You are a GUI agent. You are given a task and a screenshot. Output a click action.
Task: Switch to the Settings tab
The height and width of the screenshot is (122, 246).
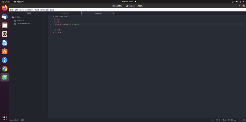pos(65,13)
